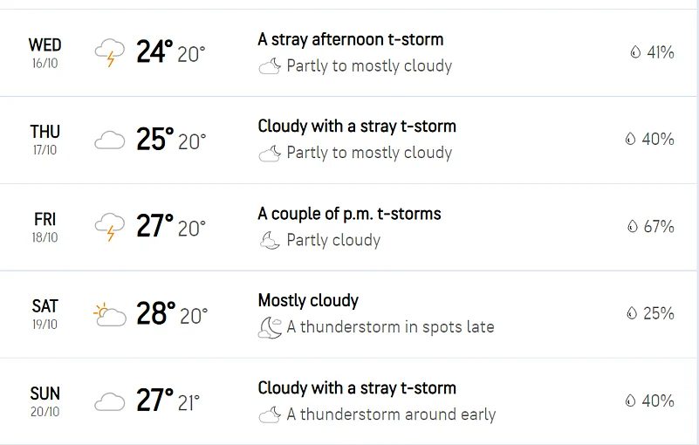Click "A couple of p.m. t-storms" text
699x445 pixels.
[x=349, y=214]
